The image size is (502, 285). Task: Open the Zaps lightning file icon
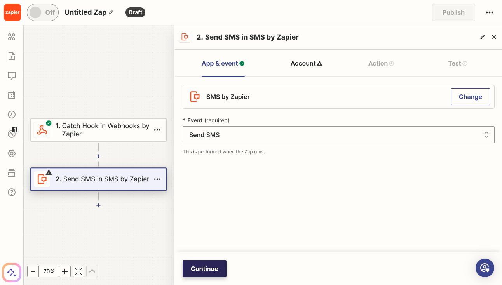point(12,56)
